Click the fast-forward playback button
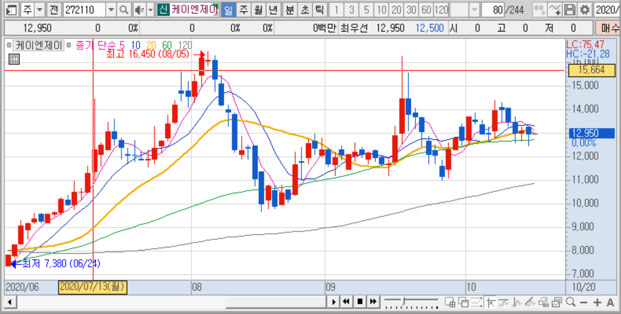 tap(373, 302)
